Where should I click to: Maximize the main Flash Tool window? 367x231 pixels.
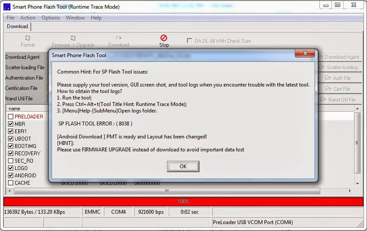click(338, 5)
